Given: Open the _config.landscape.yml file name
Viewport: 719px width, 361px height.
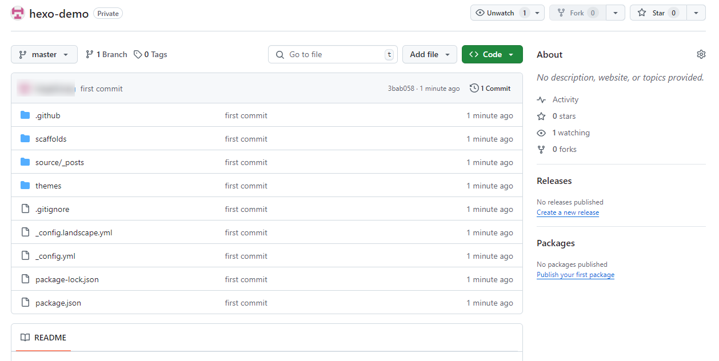Looking at the screenshot, I should coord(74,232).
